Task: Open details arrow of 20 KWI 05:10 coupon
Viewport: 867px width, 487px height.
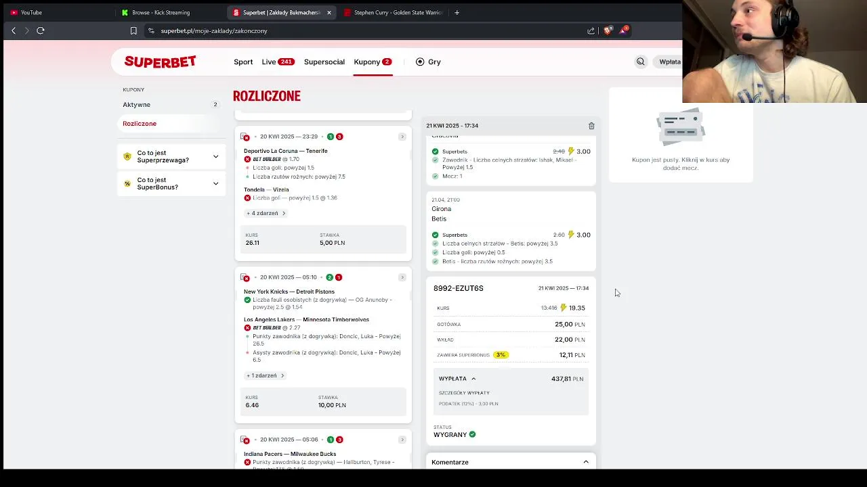Action: click(x=402, y=277)
